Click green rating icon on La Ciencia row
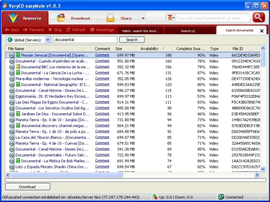The height and width of the screenshot is (202, 270). [x=18, y=73]
